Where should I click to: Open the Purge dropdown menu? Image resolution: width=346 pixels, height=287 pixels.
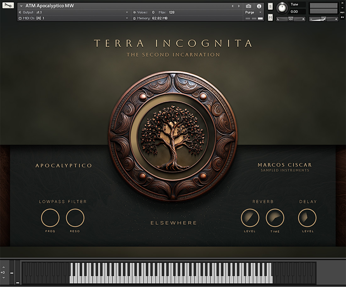coord(253,12)
